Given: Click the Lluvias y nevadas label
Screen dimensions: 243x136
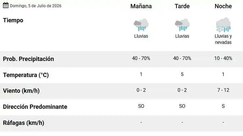Looking at the screenshot, I should coord(223,39).
